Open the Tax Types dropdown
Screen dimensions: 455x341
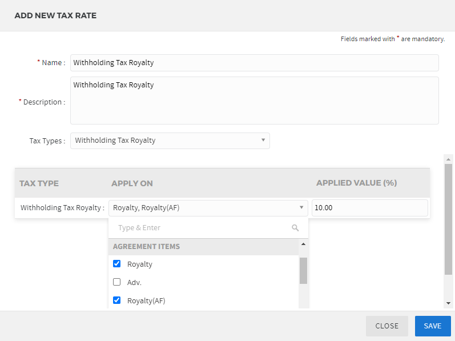click(x=170, y=141)
